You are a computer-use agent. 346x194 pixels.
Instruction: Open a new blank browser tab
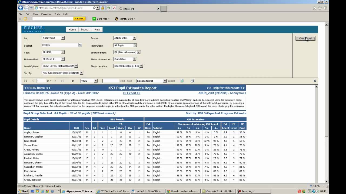[164, 9]
